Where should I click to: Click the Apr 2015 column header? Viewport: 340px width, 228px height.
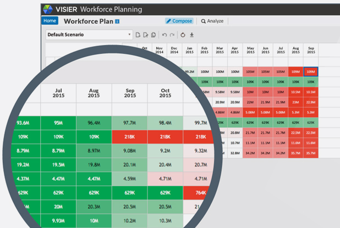click(235, 50)
